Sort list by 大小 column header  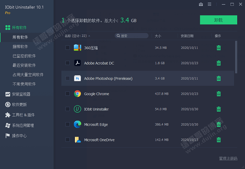point(158,36)
